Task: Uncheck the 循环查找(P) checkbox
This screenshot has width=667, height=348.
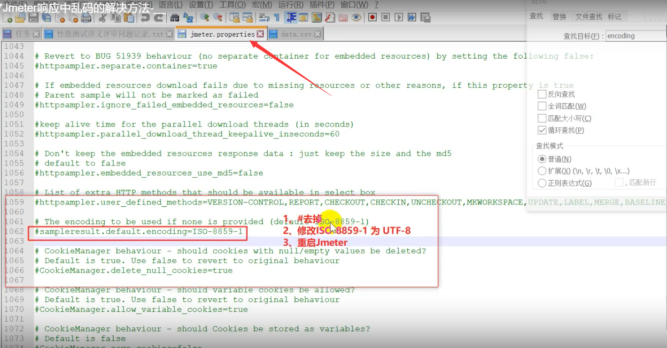Action: pyautogui.click(x=542, y=130)
